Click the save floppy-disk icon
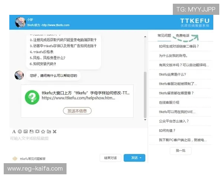 32,131
